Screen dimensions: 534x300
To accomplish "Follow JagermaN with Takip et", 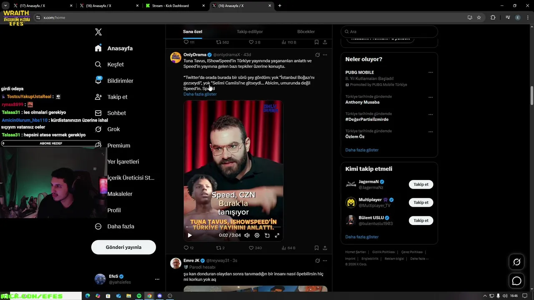I will 421,185.
